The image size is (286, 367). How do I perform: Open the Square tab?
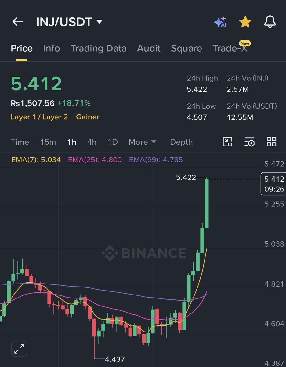point(186,48)
